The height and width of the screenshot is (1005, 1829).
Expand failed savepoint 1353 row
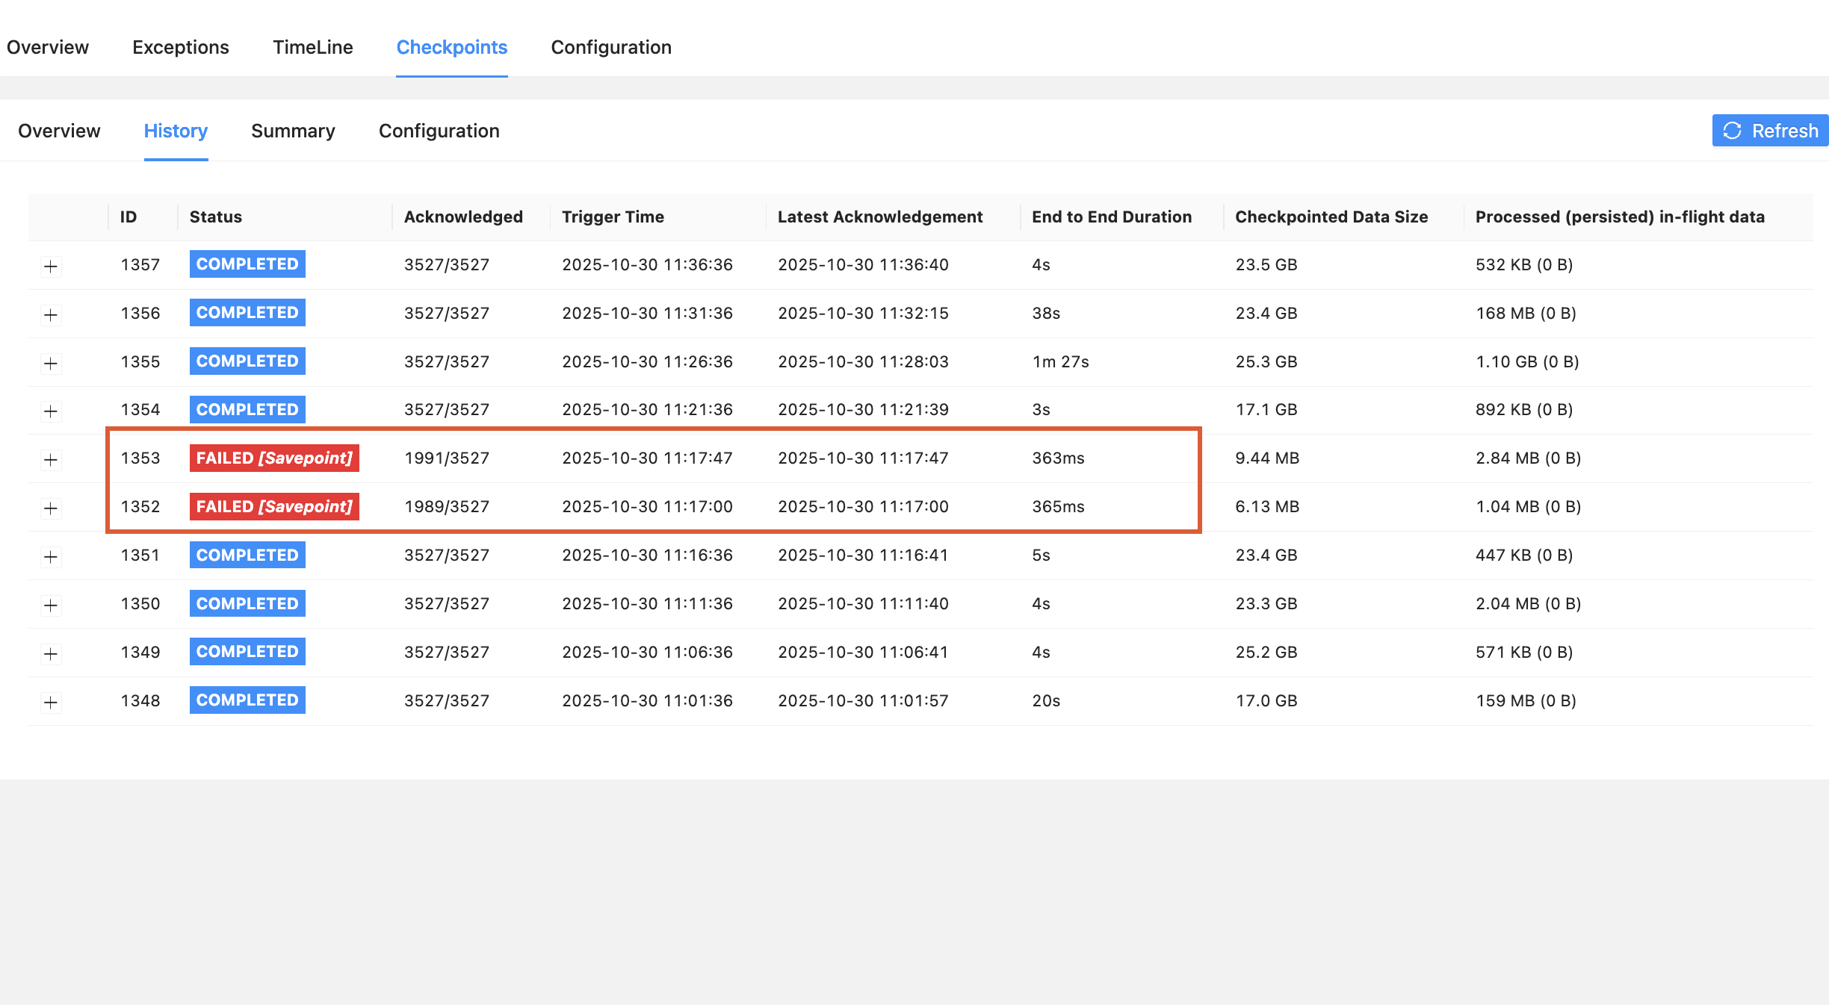[51, 459]
